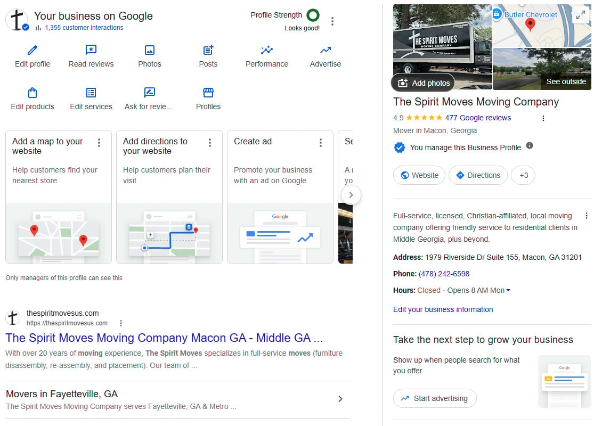Click 'Only managers of this profile can see this'

(x=64, y=278)
